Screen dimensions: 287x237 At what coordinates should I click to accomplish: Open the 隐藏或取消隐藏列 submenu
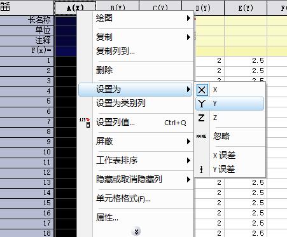pos(136,179)
